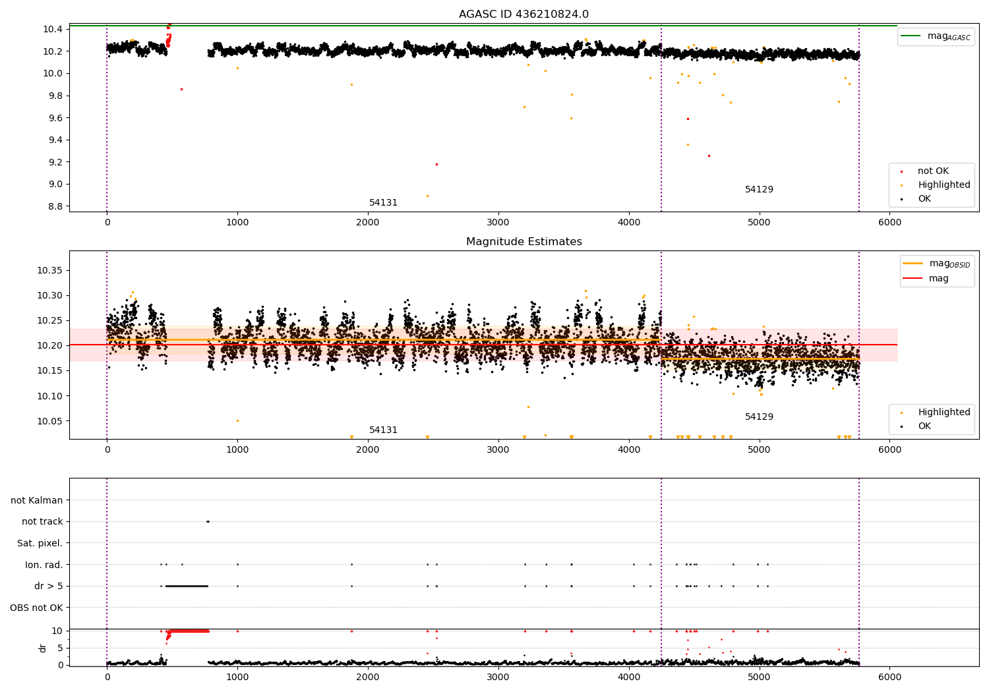Click the OBSID label 54131 in top plot
989x692 pixels.
pyautogui.click(x=383, y=203)
